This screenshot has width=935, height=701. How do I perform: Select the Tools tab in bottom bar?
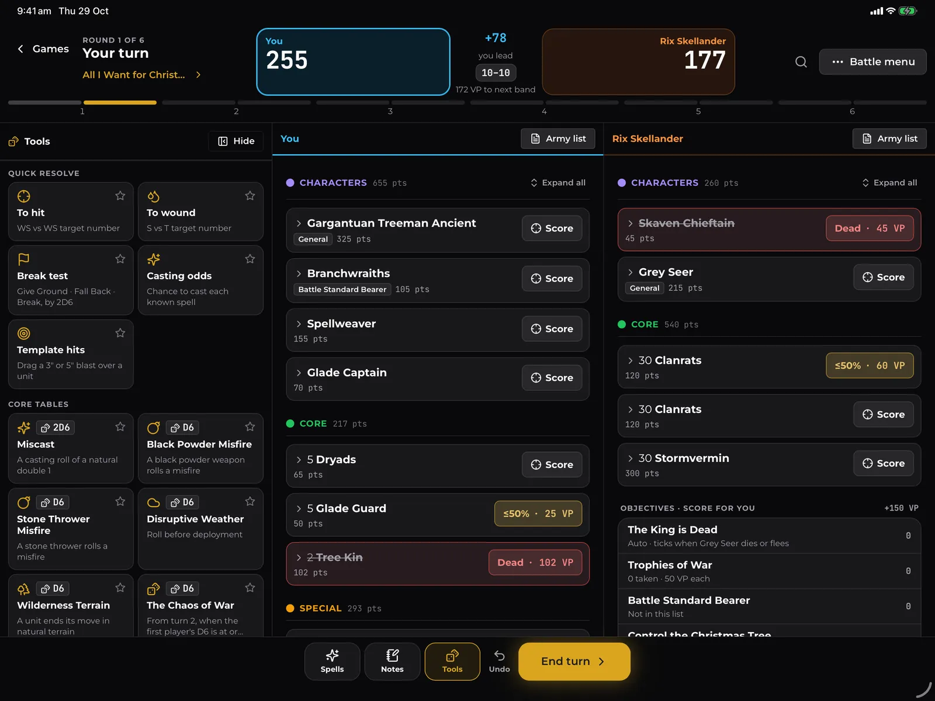(x=452, y=661)
